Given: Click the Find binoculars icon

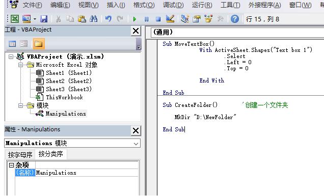Looking at the screenshot, I should (x=94, y=19).
